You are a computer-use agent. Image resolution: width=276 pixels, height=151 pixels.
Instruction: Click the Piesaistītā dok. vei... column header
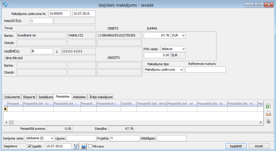tap(182, 104)
